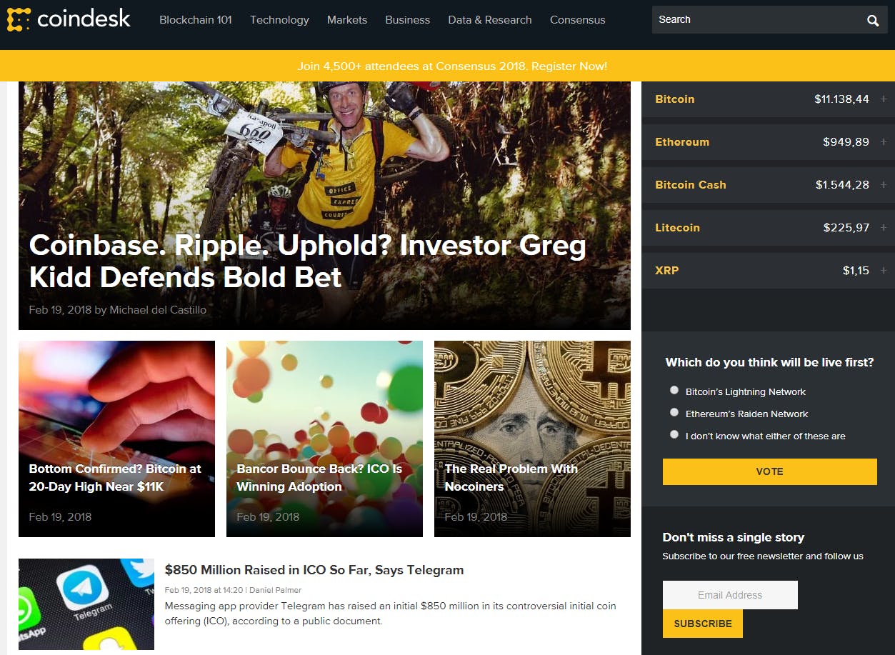Select Ethereum's Raiden Network option

point(674,412)
